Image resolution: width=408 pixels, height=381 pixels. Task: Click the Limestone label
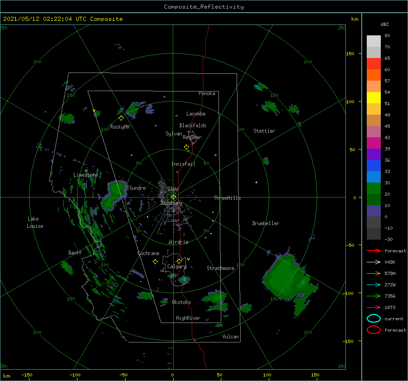86,175
